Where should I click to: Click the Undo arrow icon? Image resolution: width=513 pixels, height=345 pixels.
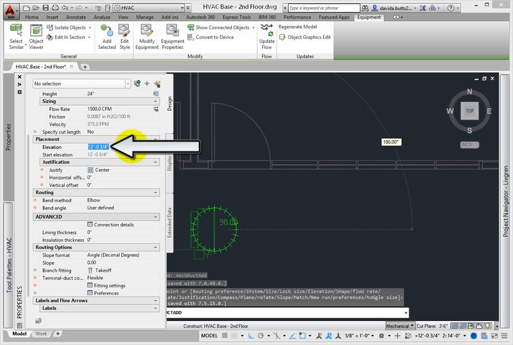click(65, 8)
